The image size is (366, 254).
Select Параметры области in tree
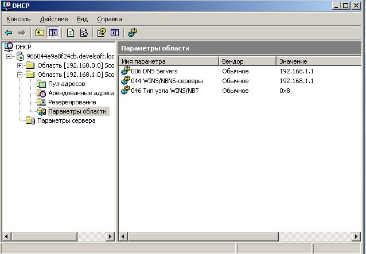[x=78, y=111]
